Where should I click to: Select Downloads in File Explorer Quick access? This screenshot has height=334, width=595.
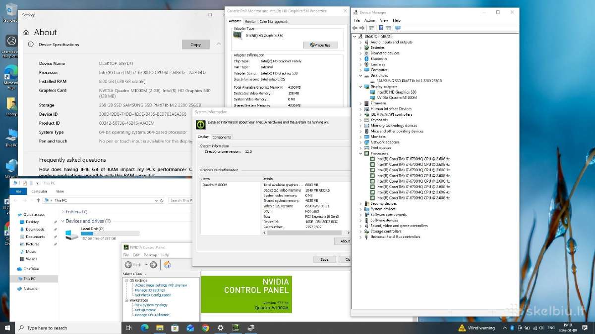35,229
